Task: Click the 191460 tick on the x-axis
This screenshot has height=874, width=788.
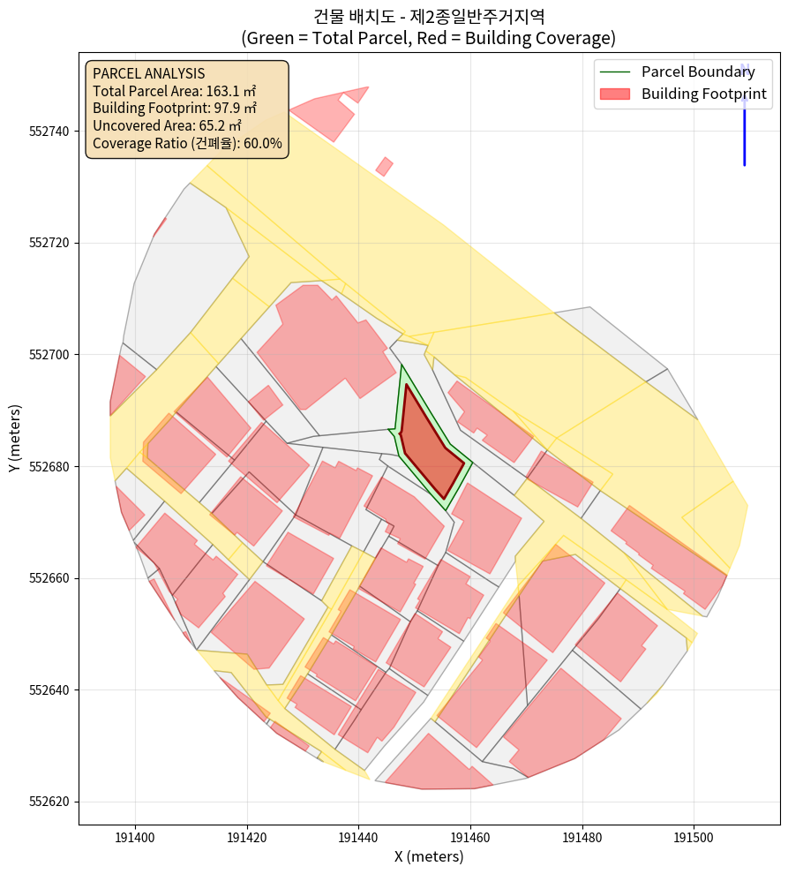Action: 470,835
